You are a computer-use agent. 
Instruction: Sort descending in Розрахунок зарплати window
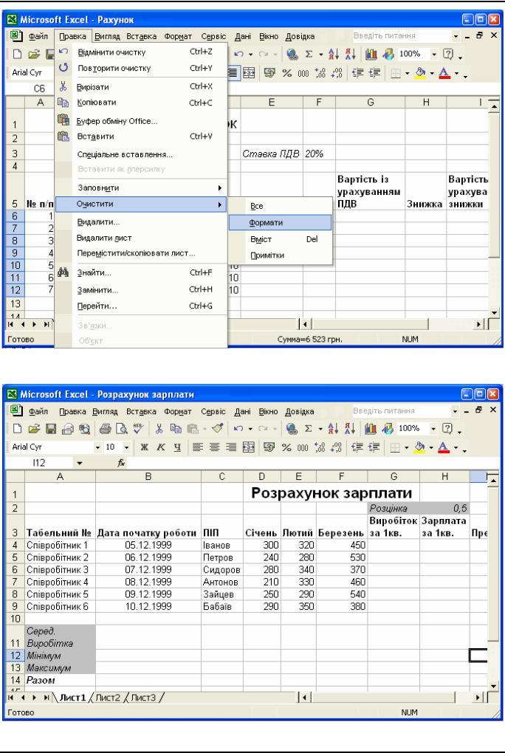point(350,428)
